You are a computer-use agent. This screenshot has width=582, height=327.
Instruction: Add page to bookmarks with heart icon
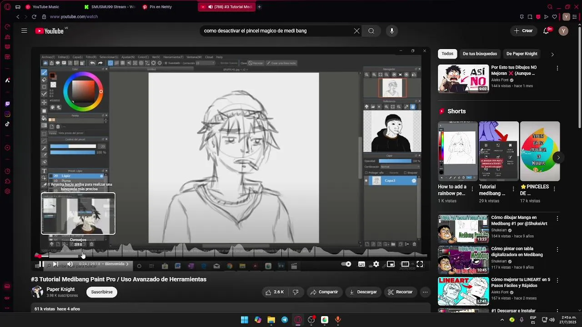point(554,17)
